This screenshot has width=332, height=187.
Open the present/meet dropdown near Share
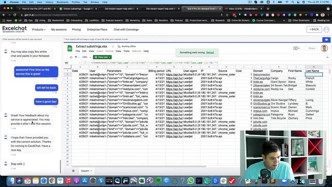(x=296, y=48)
